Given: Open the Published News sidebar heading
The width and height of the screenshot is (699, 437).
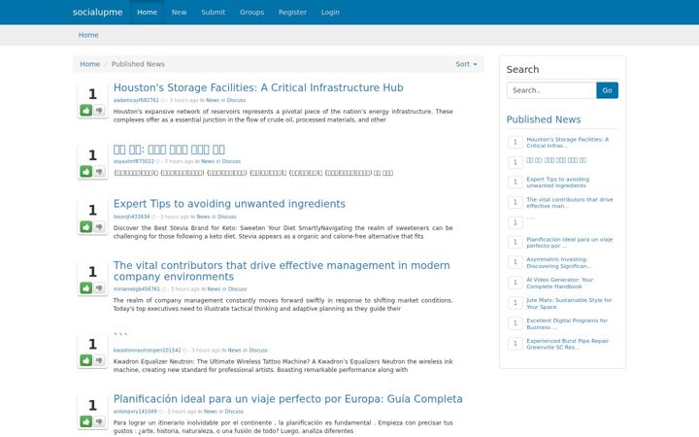Looking at the screenshot, I should pyautogui.click(x=544, y=119).
